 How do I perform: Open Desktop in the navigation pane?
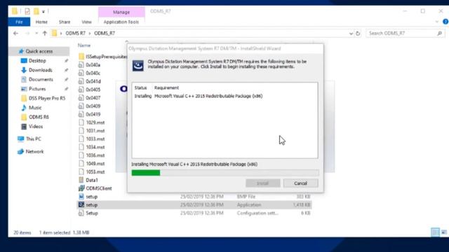37,61
